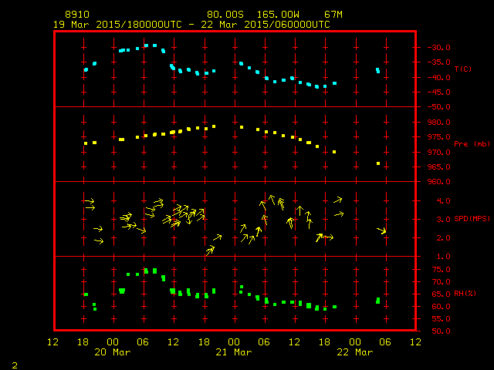Click the "22 Mar" date label
Image resolution: width=494 pixels, height=370 pixels.
[x=355, y=352]
